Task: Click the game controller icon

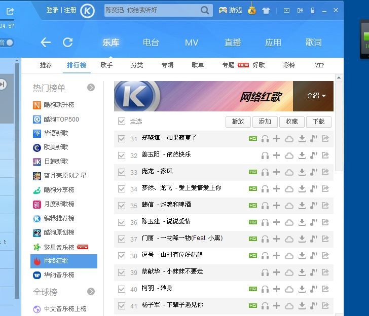Action: point(223,10)
